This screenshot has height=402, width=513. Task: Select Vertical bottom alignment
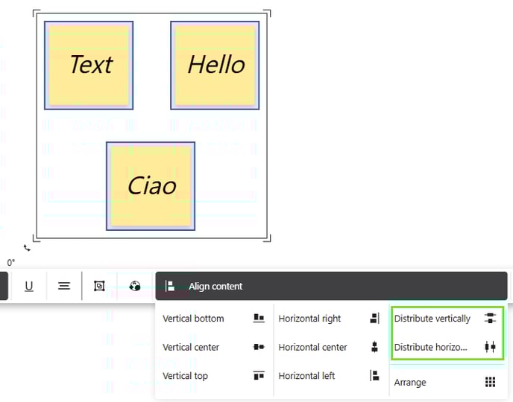tap(214, 319)
